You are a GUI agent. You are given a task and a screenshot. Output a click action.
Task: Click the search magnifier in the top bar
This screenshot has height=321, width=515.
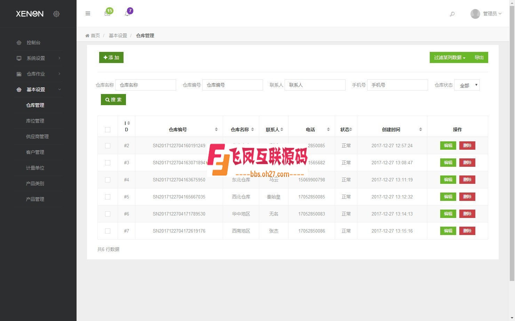point(452,14)
